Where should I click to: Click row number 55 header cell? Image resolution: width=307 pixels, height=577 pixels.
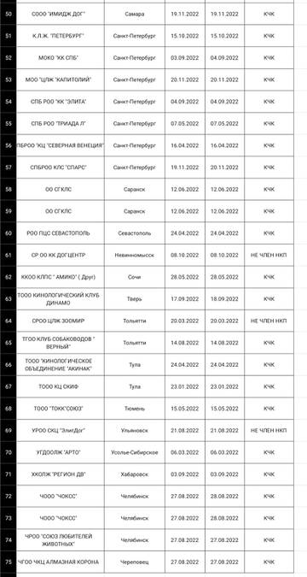click(x=9, y=124)
